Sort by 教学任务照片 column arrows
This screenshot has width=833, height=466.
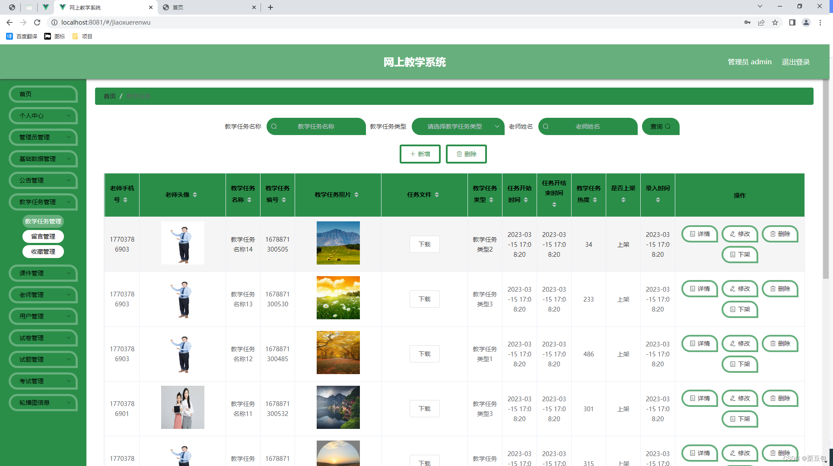tap(356, 195)
